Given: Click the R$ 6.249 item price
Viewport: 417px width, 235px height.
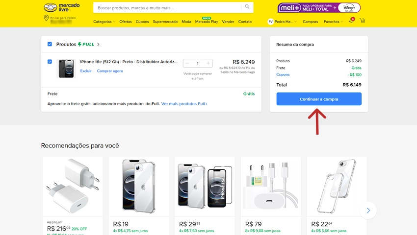Looking at the screenshot, I should coord(244,62).
